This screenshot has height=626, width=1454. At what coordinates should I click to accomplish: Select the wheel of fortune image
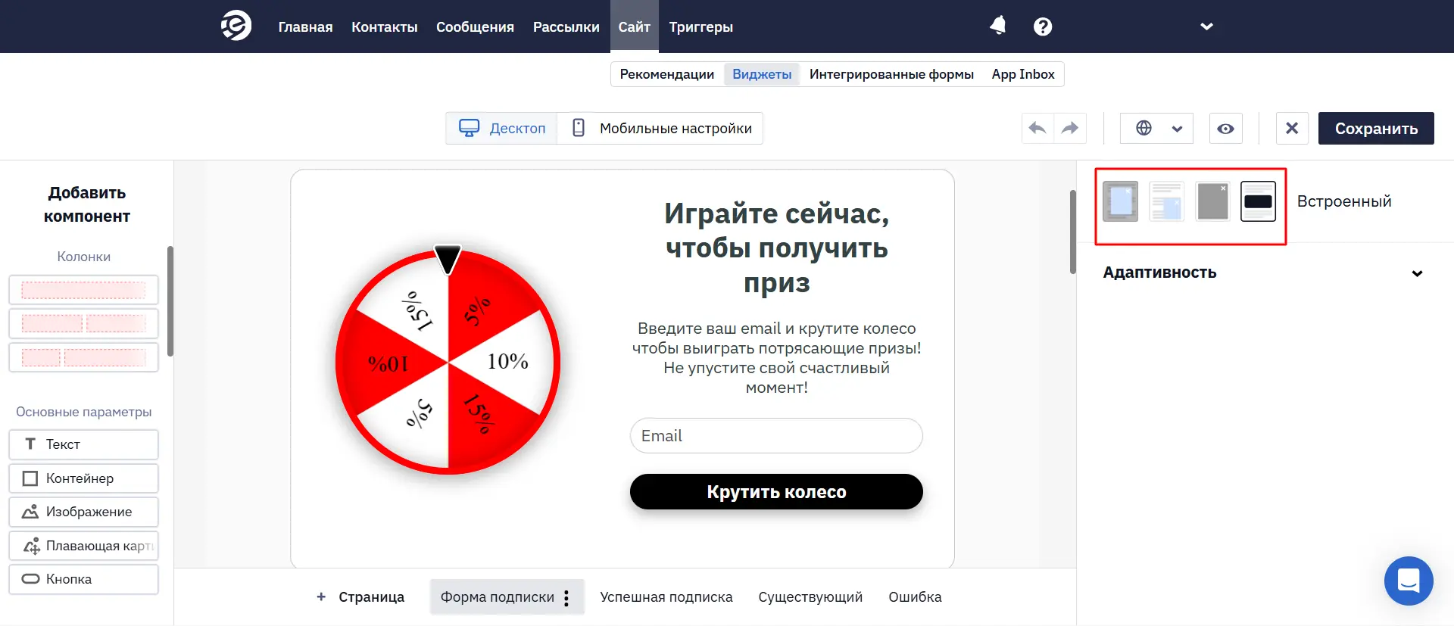coord(448,361)
